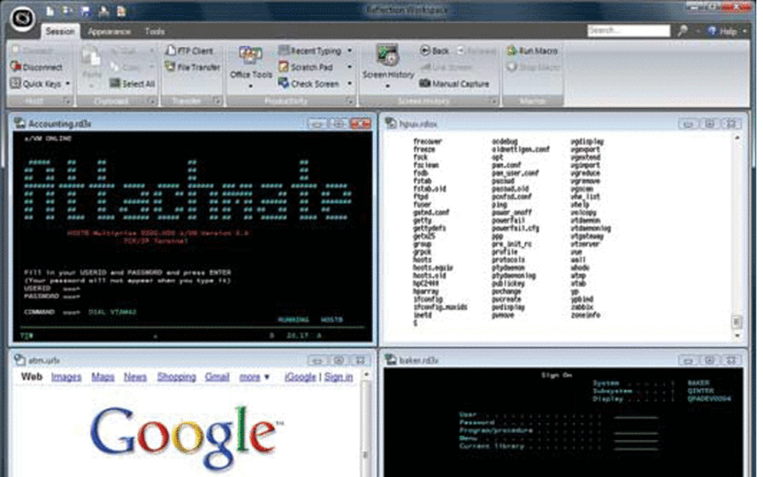
Task: Open Screen History large button
Action: [x=387, y=64]
